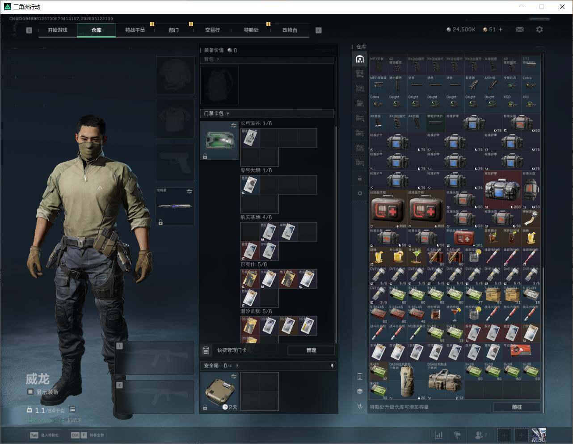
Task: Click the 24,500K currency balance
Action: (x=461, y=30)
